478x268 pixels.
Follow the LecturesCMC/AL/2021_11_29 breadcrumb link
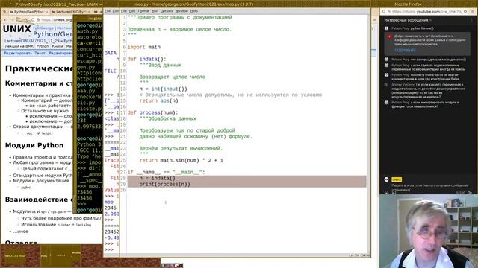(31, 41)
